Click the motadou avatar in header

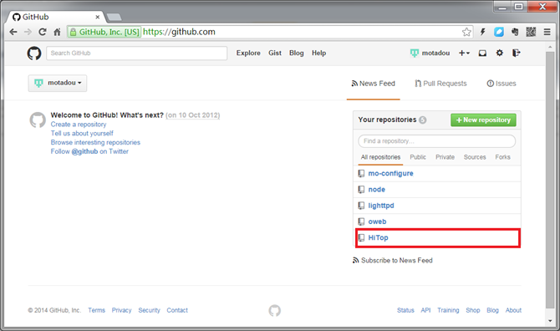415,53
